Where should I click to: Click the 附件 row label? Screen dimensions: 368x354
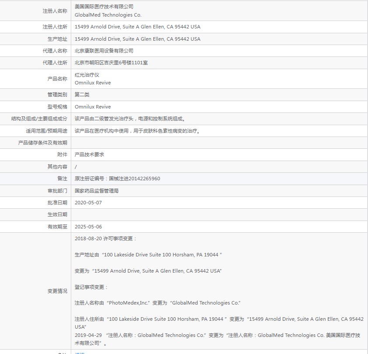(x=62, y=154)
